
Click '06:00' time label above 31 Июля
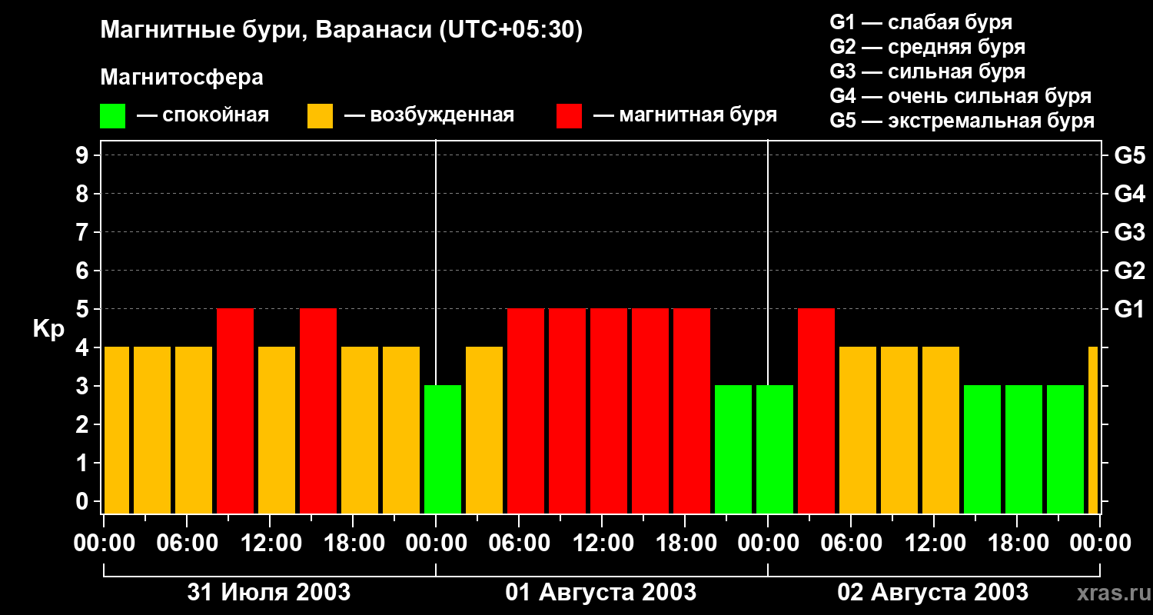click(x=187, y=544)
